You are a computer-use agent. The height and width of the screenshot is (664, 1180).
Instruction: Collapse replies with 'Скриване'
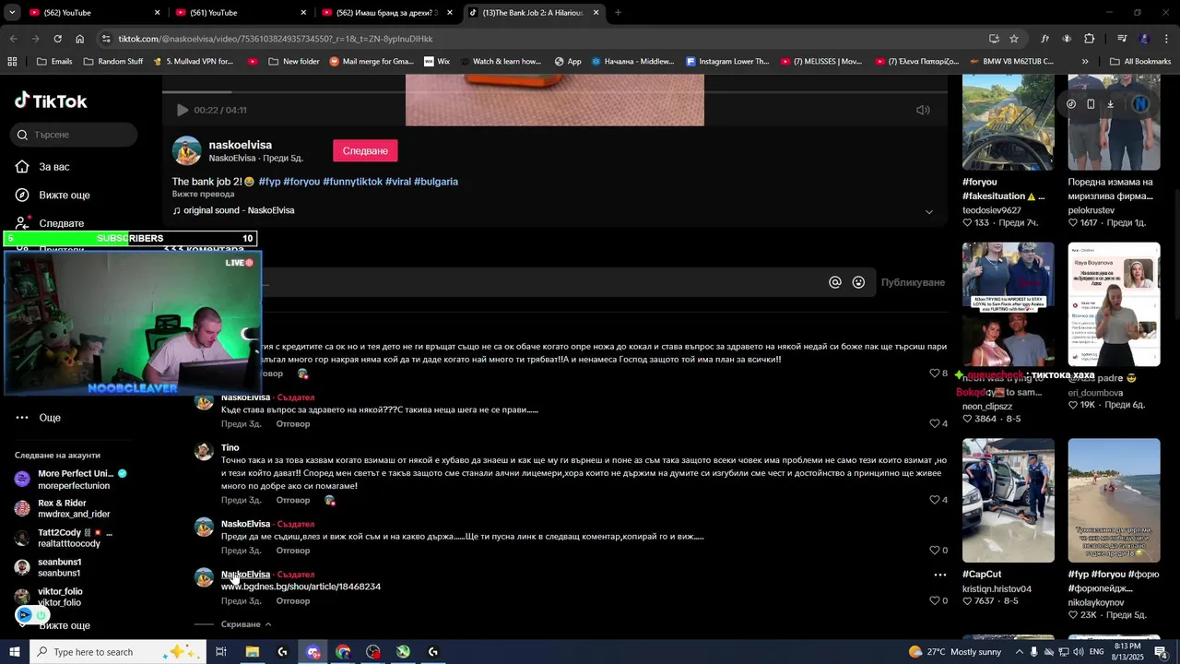click(x=246, y=624)
